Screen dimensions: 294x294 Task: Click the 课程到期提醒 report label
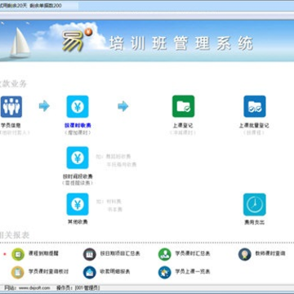click(x=43, y=253)
